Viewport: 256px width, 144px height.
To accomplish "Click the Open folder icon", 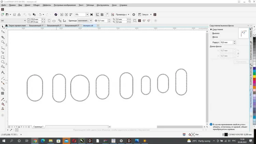I will pyautogui.click(x=7, y=15).
